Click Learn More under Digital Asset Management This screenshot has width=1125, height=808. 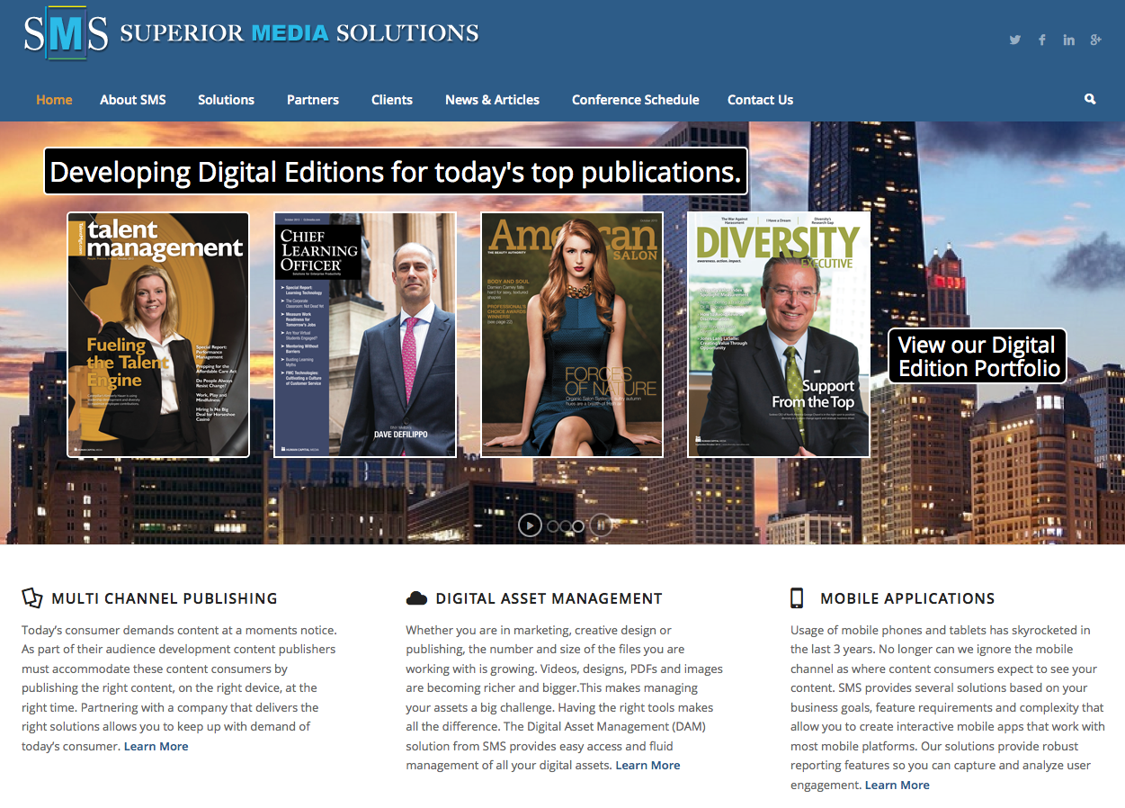647,765
